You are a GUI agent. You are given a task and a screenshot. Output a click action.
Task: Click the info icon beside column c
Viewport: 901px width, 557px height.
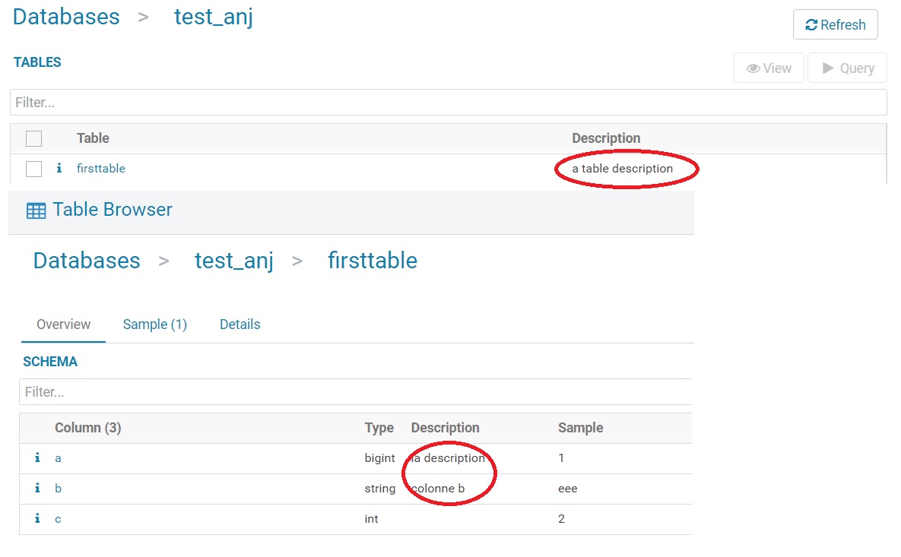click(x=36, y=518)
